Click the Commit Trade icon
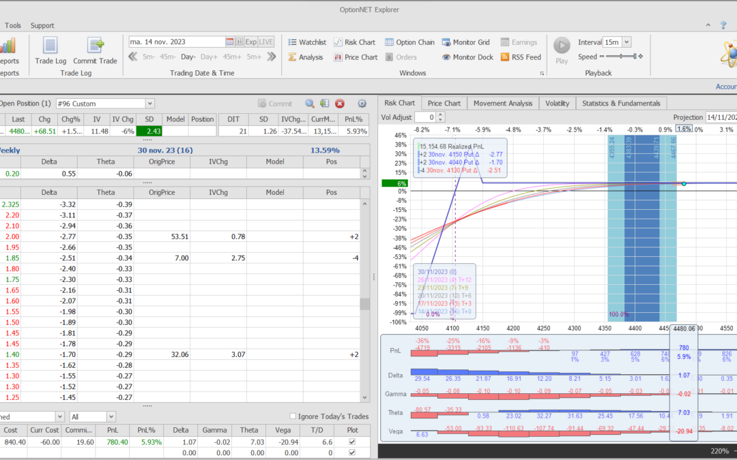 (x=95, y=50)
